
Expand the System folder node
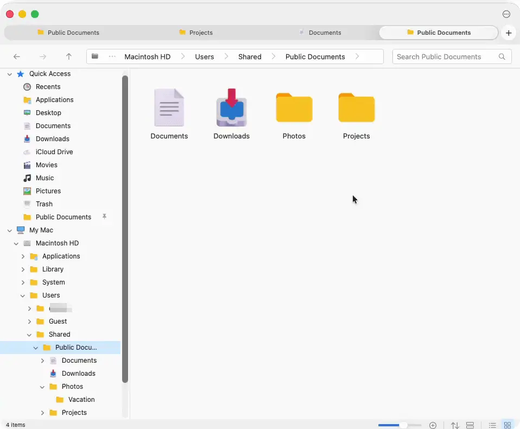(x=23, y=282)
